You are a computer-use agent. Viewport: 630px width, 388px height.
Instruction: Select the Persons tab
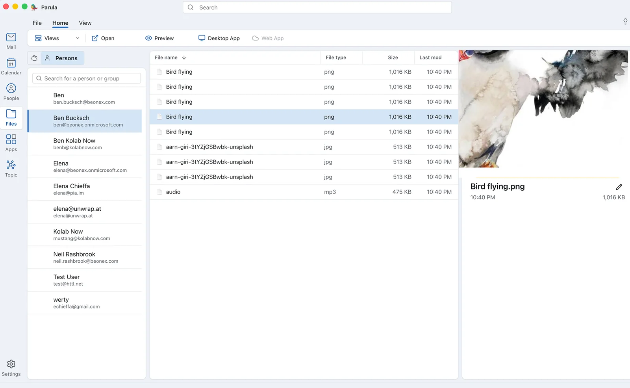click(62, 58)
